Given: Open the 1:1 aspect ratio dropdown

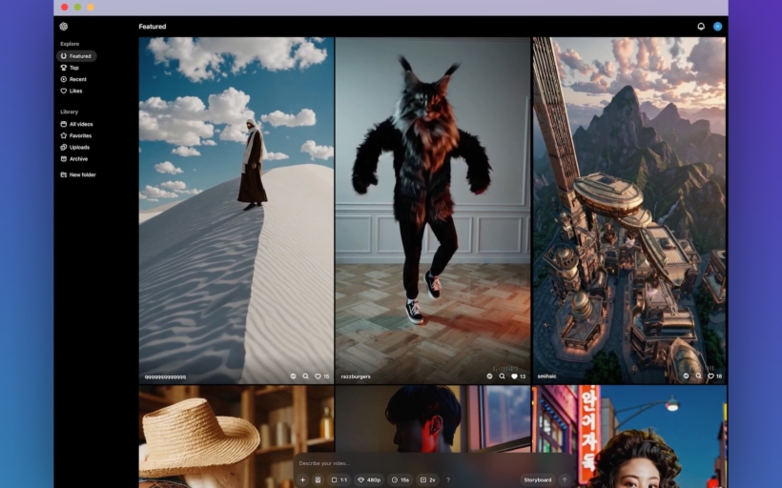Looking at the screenshot, I should [340, 479].
